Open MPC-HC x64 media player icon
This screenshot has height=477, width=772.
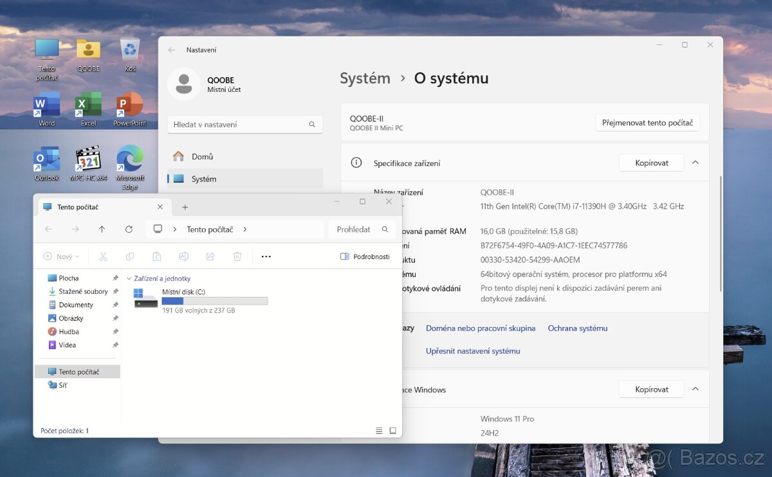click(88, 159)
